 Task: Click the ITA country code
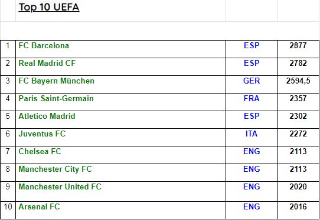(252, 134)
